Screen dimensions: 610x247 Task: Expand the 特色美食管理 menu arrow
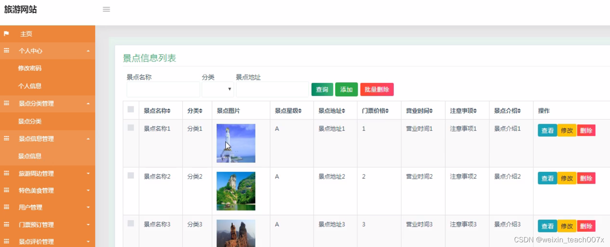point(88,191)
